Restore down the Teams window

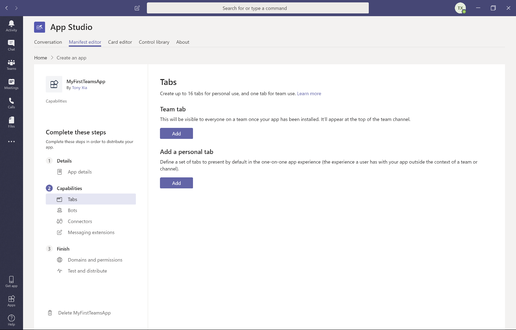[493, 8]
